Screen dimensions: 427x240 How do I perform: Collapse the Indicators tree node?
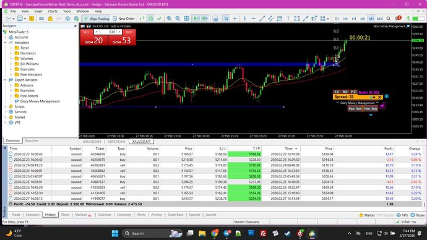coord(5,43)
